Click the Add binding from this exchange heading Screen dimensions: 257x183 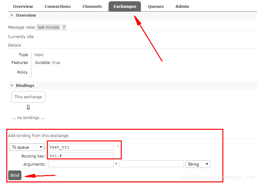[38, 135]
